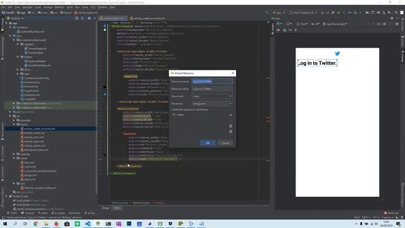
Task: Collapse the values folder
Action: tap(14, 158)
